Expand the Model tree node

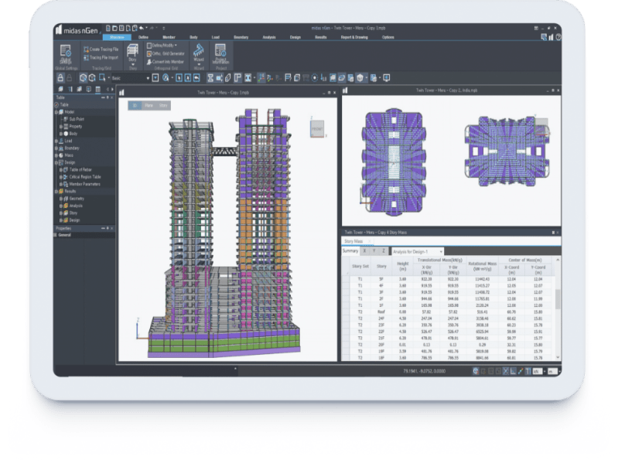coord(56,112)
